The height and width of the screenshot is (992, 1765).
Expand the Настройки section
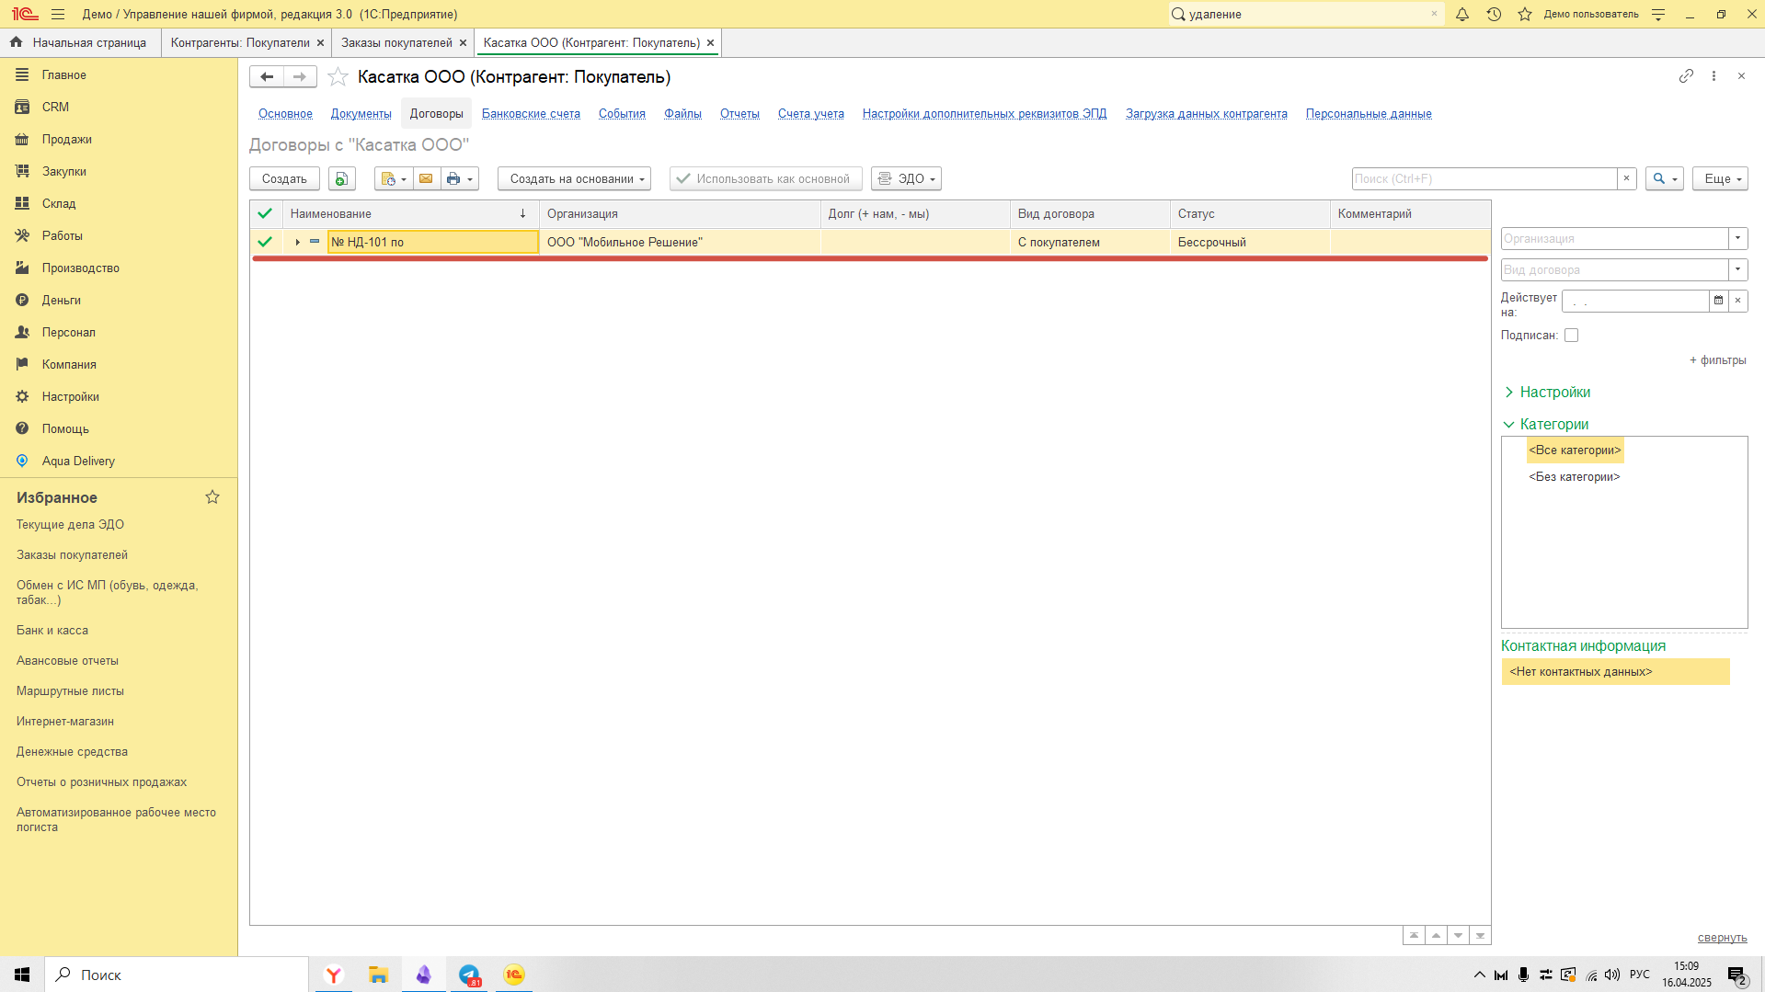pos(1553,393)
